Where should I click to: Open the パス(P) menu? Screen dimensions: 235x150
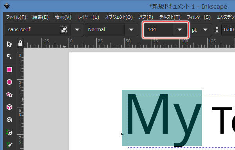click(x=146, y=17)
